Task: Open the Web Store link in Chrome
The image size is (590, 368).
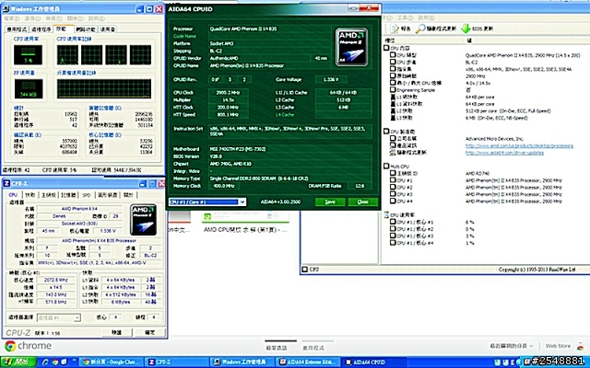Action: (558, 346)
